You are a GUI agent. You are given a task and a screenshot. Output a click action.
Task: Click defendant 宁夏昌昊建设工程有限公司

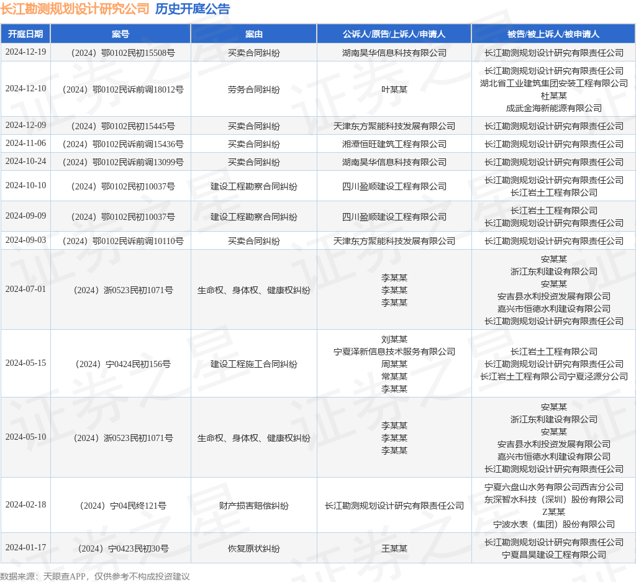tap(553, 555)
